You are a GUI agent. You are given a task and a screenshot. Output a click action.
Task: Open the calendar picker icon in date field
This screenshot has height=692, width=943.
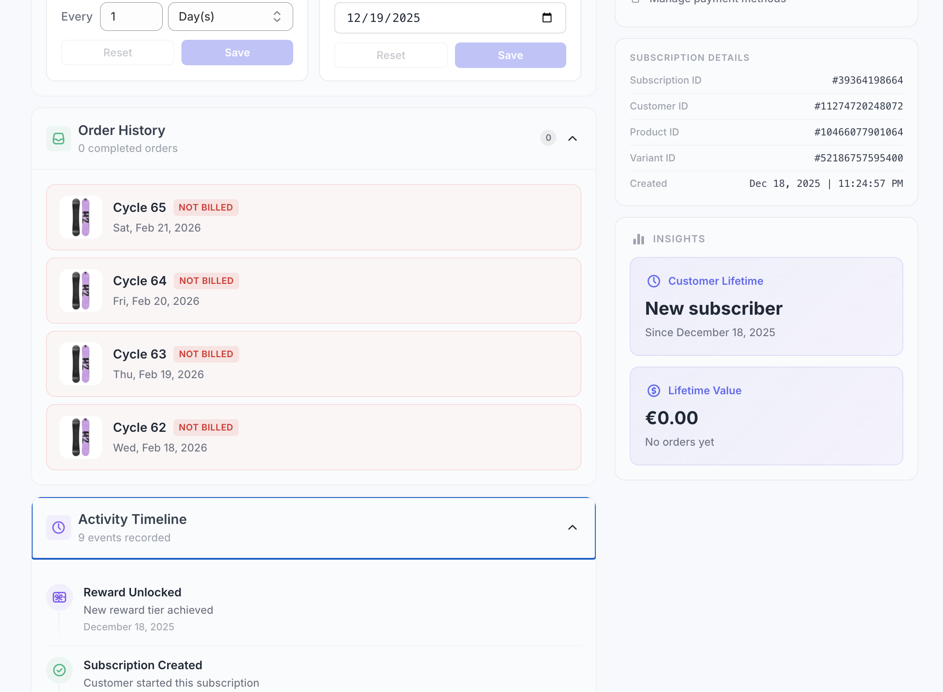point(547,18)
